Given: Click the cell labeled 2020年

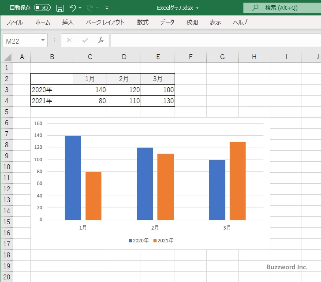Looking at the screenshot, I should click(x=52, y=90).
